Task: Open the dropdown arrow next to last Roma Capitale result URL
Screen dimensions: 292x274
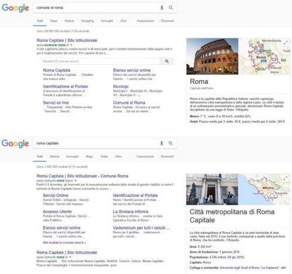Action: click(70, 257)
